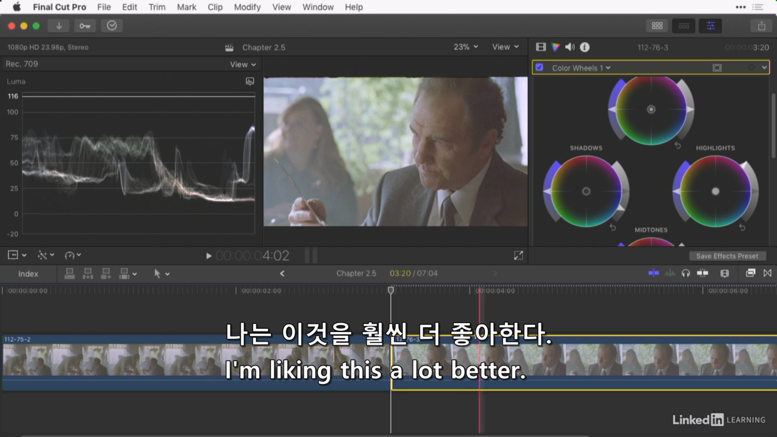Click the Import Media down-arrow button
777x437 pixels.
[59, 25]
